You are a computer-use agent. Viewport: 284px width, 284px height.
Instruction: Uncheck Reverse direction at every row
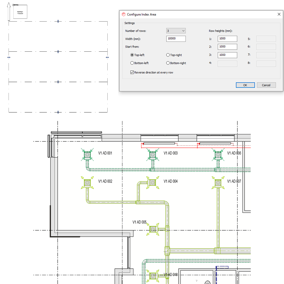click(x=132, y=72)
